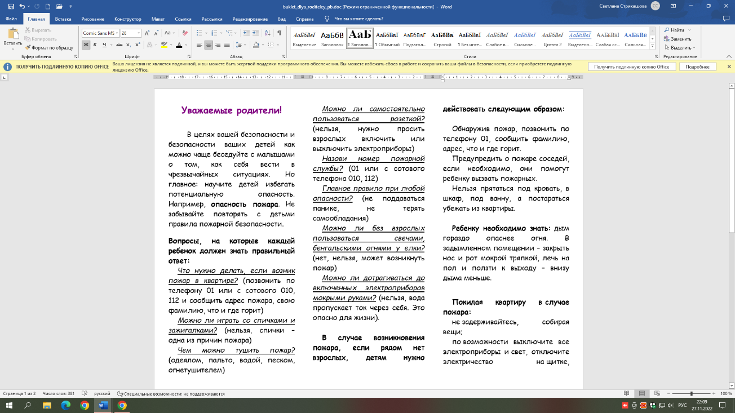Open Change Case (Aa) dropdown
The width and height of the screenshot is (735, 413).
click(x=169, y=33)
